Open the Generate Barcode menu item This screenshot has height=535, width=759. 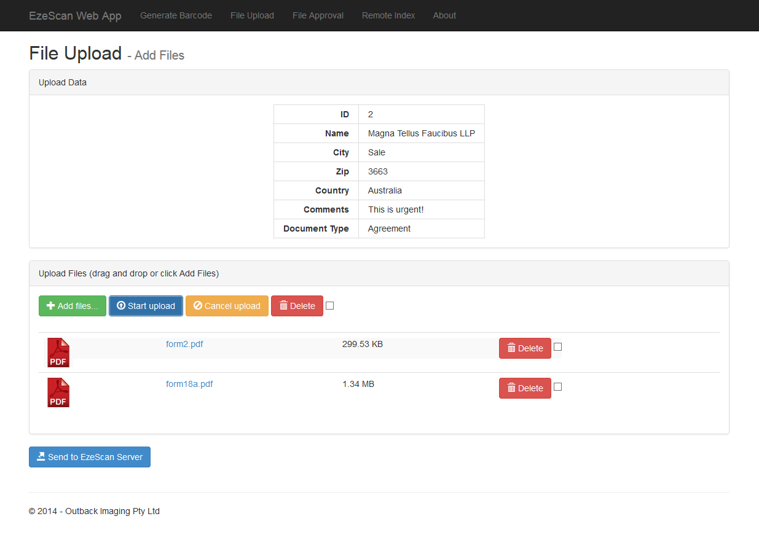[176, 15]
